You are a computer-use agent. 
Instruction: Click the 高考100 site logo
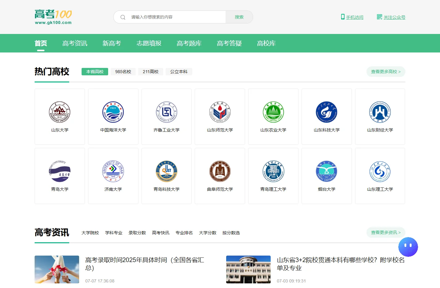[53, 17]
